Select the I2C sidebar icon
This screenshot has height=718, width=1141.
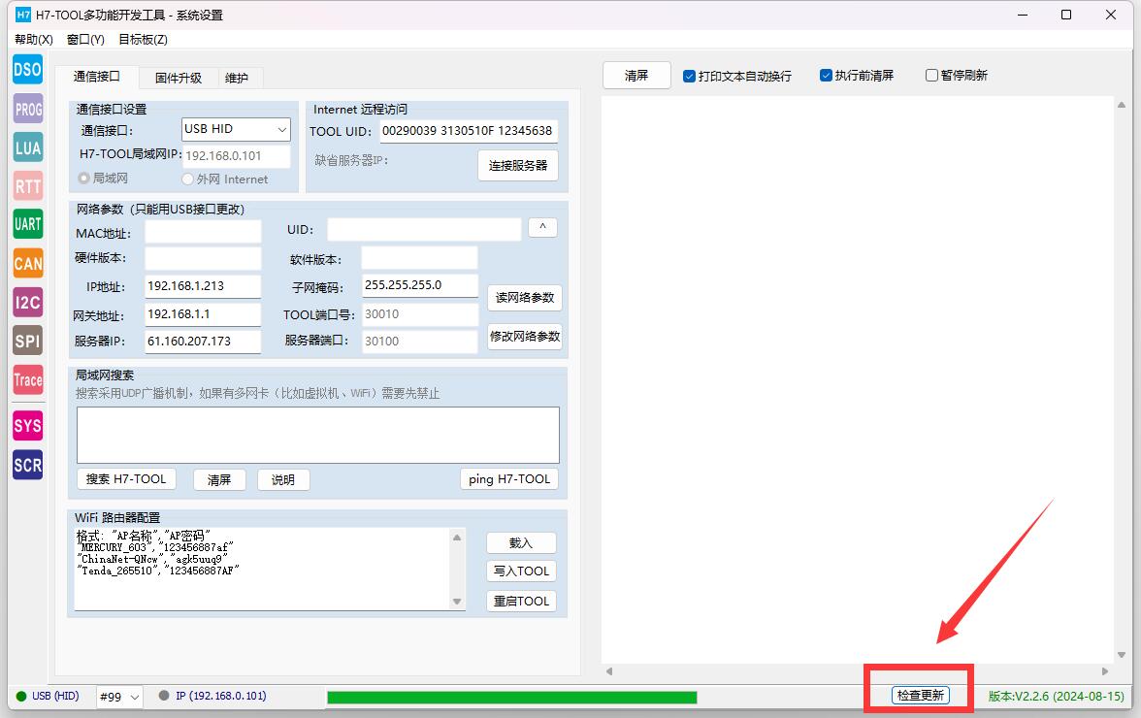pyautogui.click(x=27, y=302)
